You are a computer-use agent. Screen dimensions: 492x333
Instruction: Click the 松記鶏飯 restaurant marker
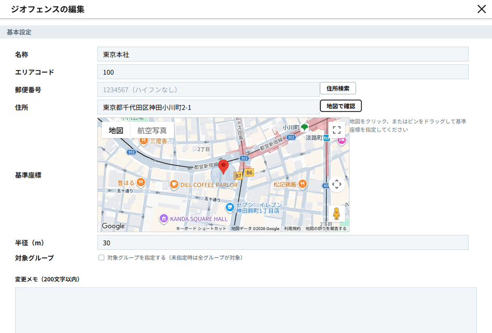tap(303, 184)
